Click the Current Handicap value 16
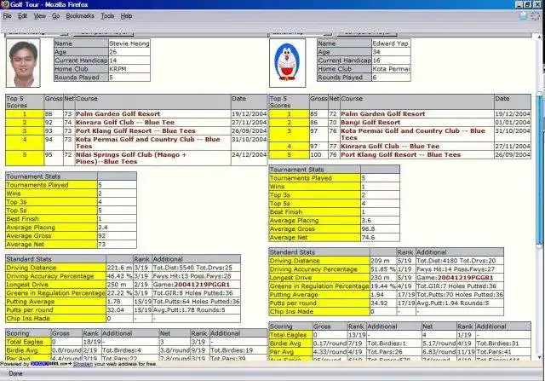Screen dimensions: 545x381 [x=391, y=61]
